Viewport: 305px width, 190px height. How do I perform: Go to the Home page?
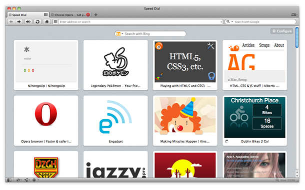(47, 22)
